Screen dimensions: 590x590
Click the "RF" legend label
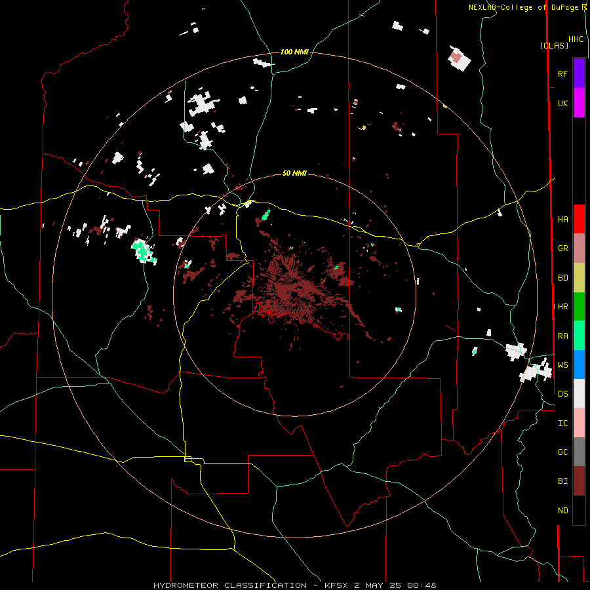562,73
